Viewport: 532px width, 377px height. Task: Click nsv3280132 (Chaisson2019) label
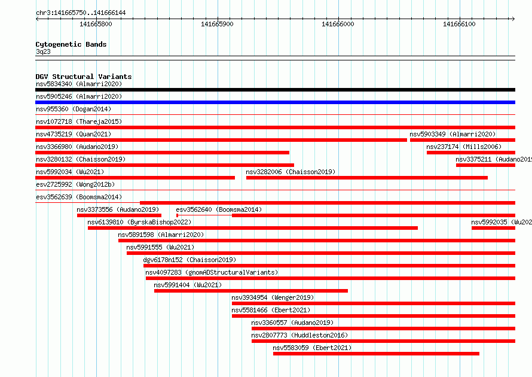tap(81, 159)
